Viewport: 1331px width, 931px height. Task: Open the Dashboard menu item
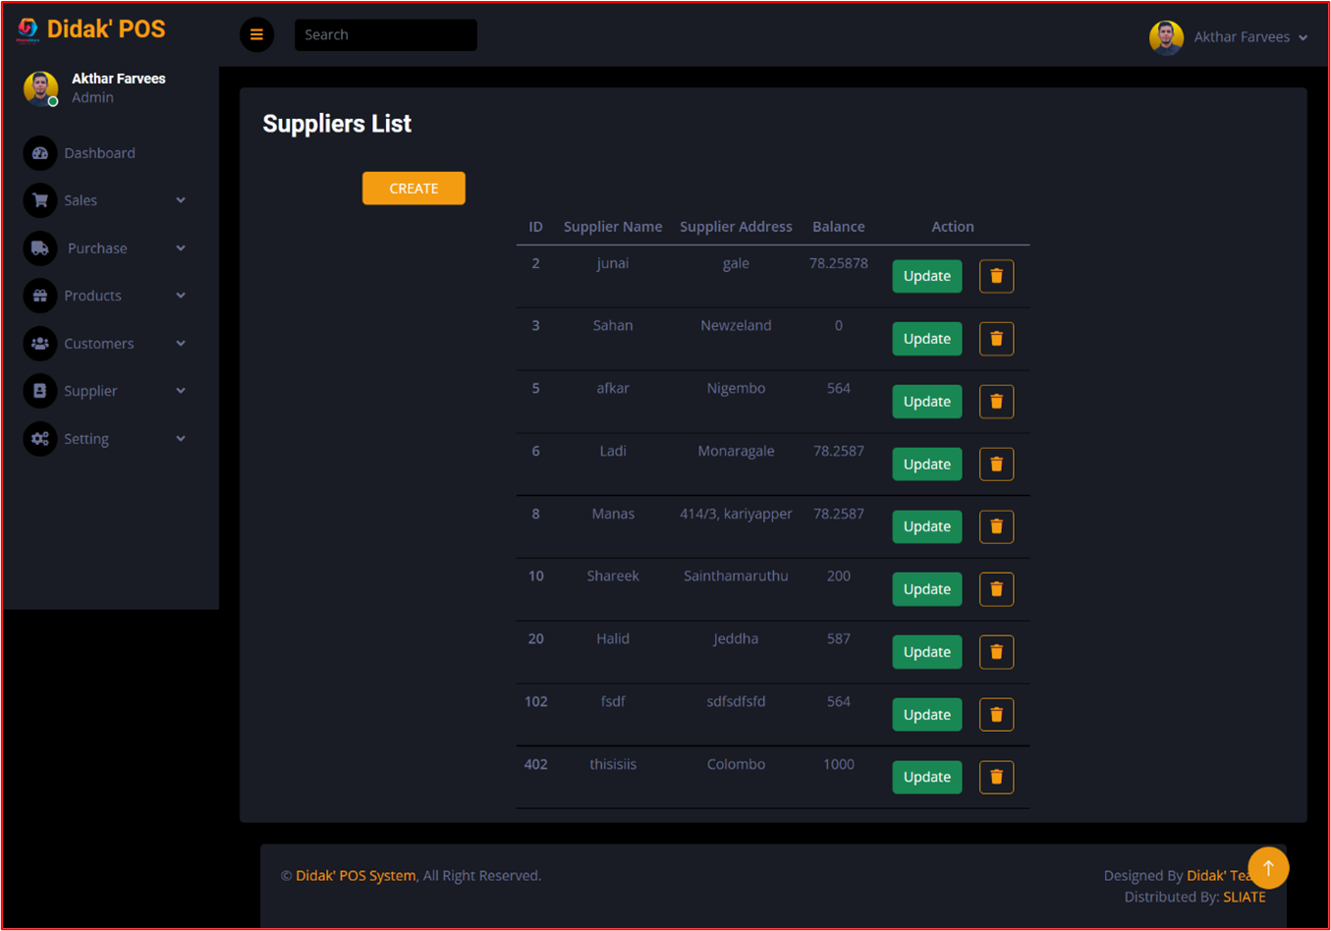[x=99, y=153]
